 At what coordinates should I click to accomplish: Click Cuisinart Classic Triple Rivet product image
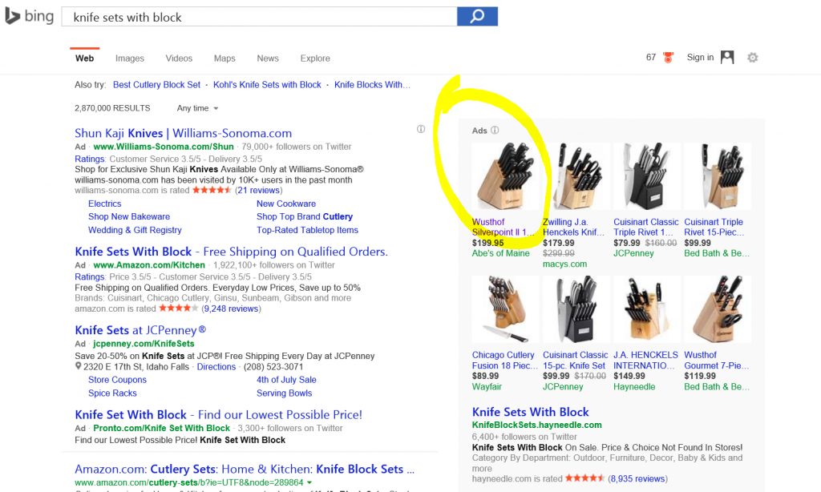[647, 176]
